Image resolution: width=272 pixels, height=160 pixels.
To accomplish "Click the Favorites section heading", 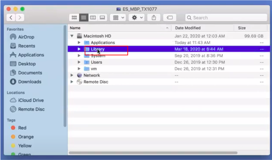I will point(15,29).
